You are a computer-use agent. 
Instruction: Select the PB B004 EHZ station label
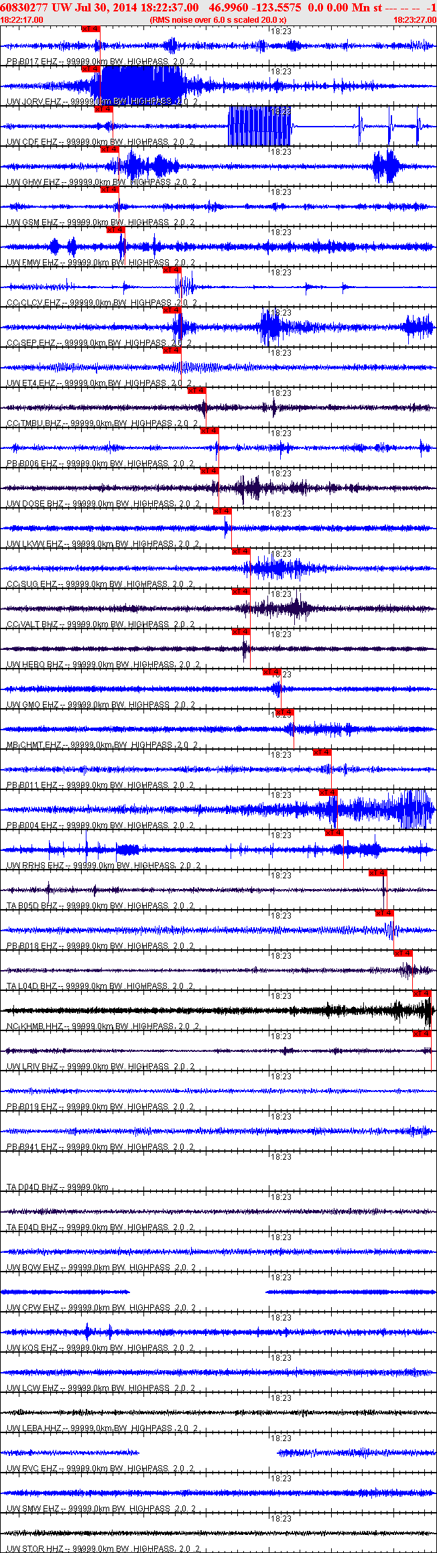32,825
